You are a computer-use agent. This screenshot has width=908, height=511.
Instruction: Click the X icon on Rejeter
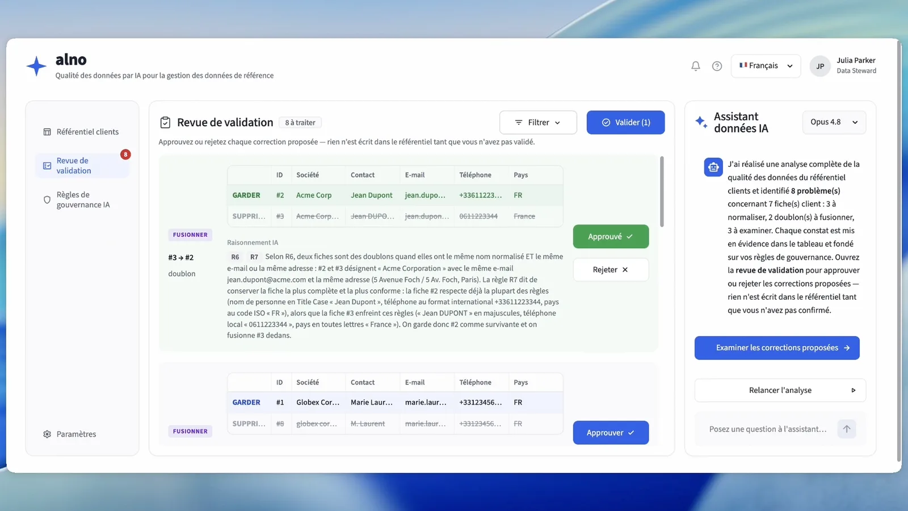tap(625, 270)
